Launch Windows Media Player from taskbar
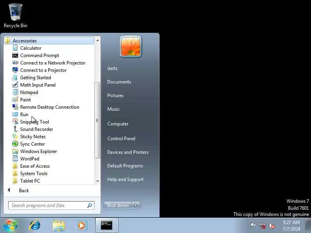Viewport: 311px width, 233px height. pos(82,226)
